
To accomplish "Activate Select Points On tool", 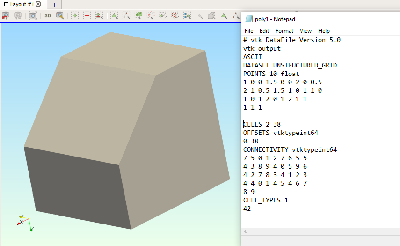I will coord(126,15).
